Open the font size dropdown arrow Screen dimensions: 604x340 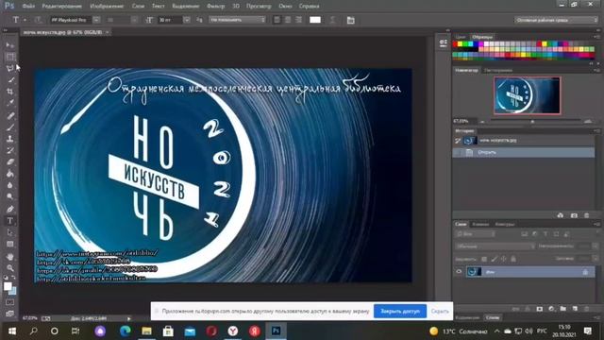tap(187, 20)
